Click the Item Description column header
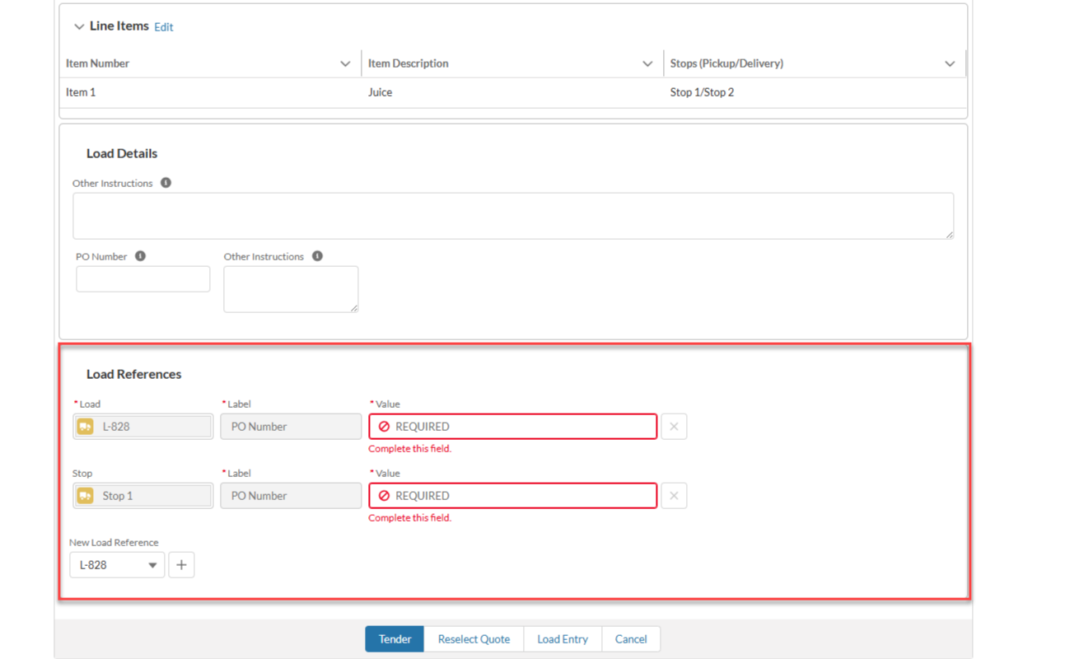 [x=512, y=63]
